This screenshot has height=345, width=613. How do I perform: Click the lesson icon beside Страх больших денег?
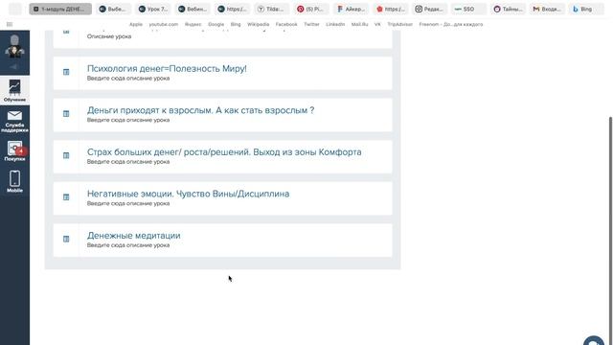tap(66, 155)
